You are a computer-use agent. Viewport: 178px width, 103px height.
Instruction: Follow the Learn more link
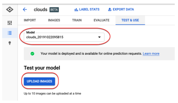click(151, 54)
